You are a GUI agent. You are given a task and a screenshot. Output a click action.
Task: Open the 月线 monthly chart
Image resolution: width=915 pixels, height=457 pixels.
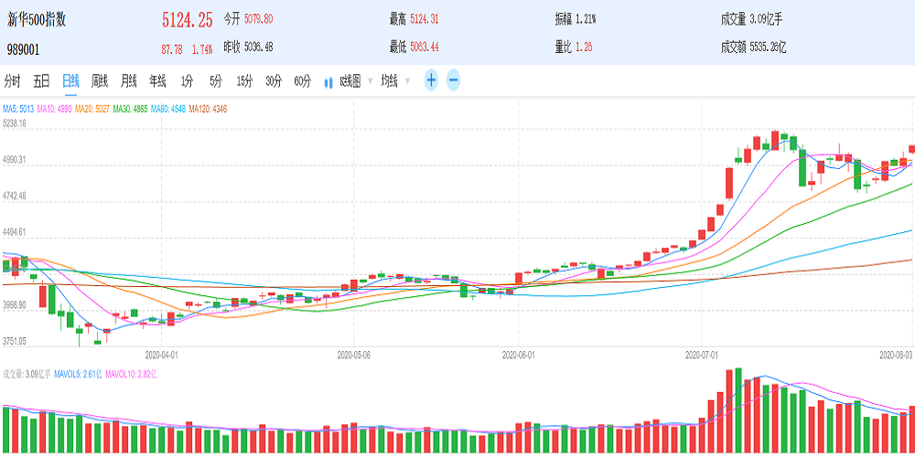click(x=129, y=80)
